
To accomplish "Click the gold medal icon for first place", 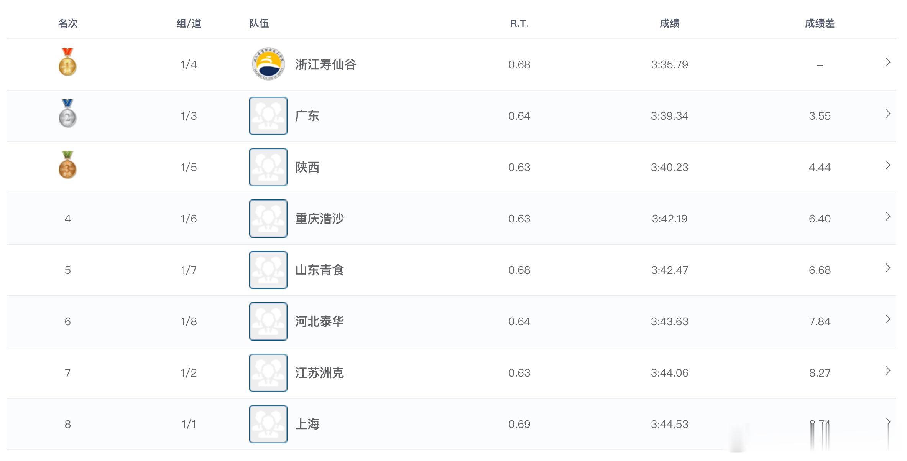I will (67, 62).
